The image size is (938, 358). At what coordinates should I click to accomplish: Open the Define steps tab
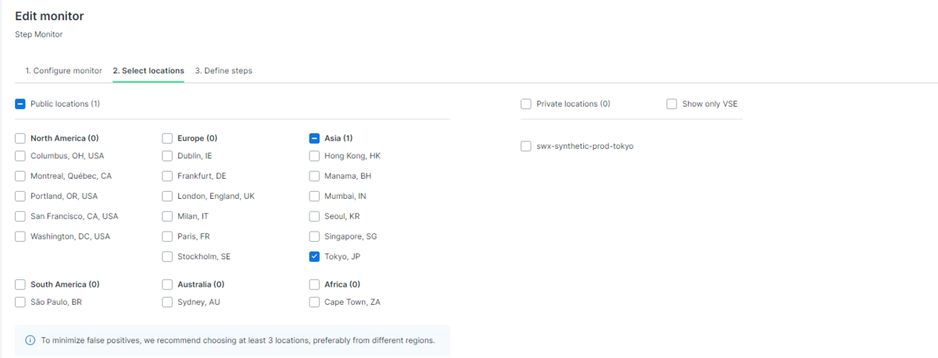pos(224,70)
